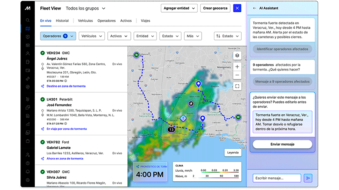The image size is (339, 190).
Task: Switch to the Historial tab
Action: coord(62,20)
